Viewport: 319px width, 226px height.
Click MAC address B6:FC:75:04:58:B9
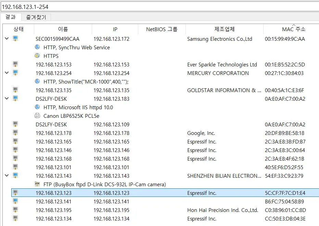284,201
